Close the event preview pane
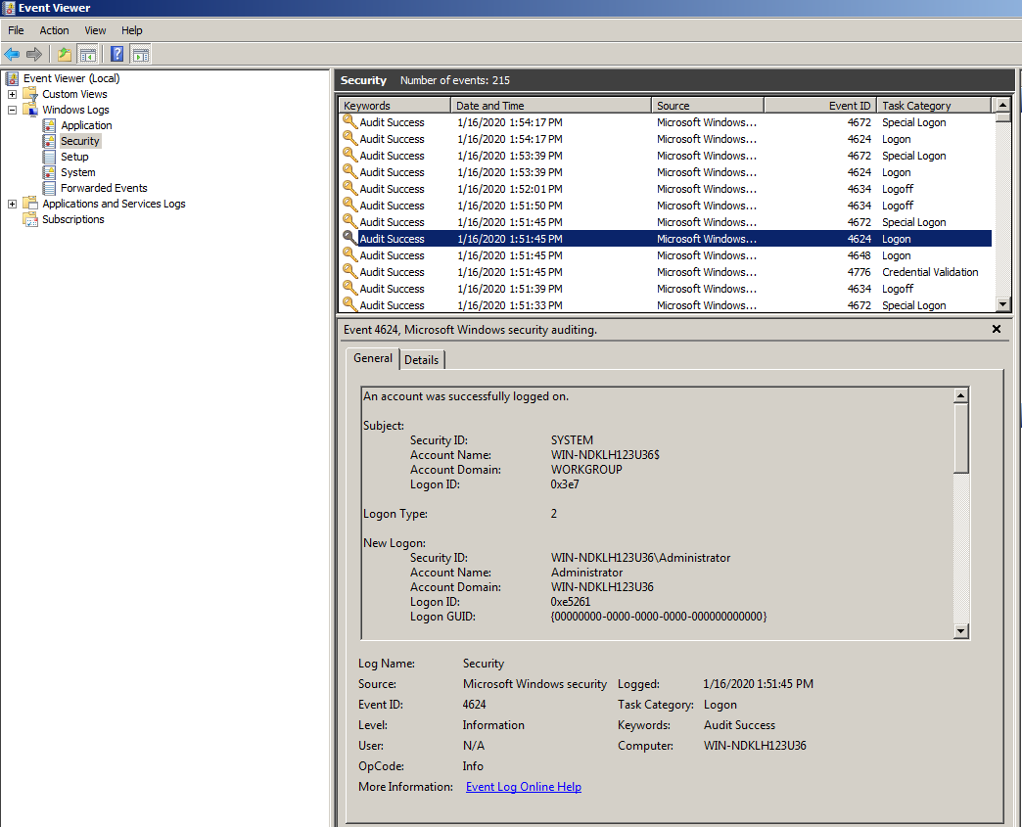1022x827 pixels. (x=997, y=330)
